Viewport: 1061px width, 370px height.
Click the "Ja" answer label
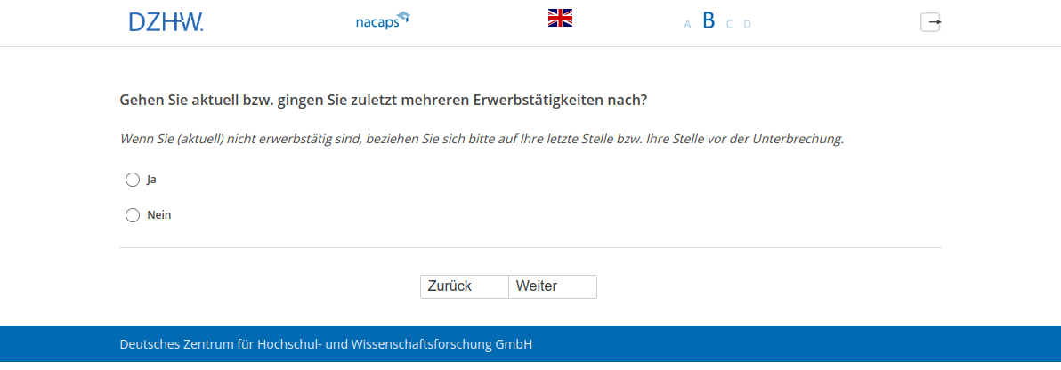click(152, 180)
